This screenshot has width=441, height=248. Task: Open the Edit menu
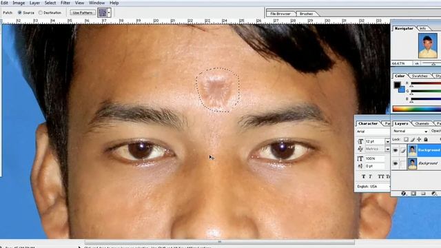pos(4,3)
